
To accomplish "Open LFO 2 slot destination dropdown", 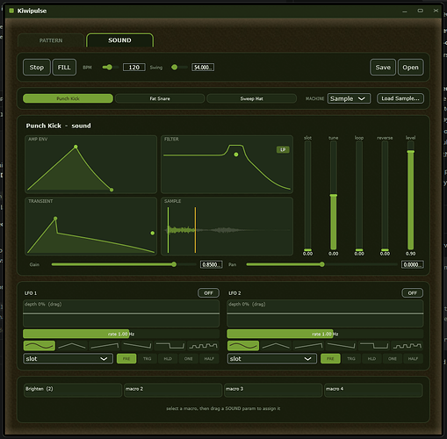I will pos(272,359).
